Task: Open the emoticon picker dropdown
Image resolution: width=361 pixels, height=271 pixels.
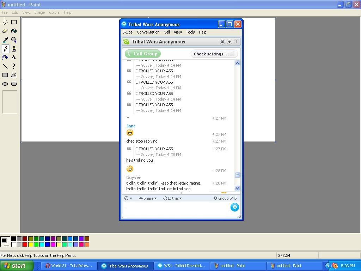Action: tap(128, 198)
